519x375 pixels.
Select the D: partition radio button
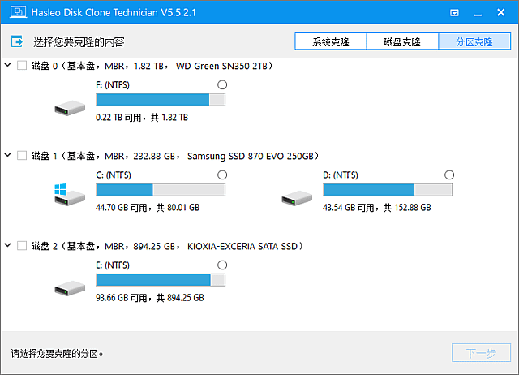pyautogui.click(x=449, y=175)
